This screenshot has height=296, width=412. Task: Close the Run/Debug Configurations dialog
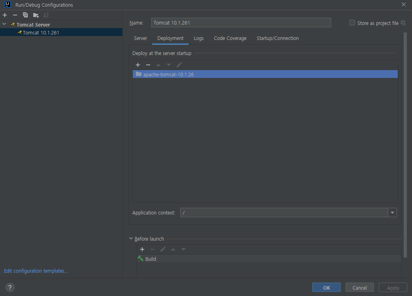coord(404,4)
